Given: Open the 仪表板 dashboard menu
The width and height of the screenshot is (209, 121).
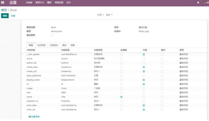Looking at the screenshot, I should [29, 3].
